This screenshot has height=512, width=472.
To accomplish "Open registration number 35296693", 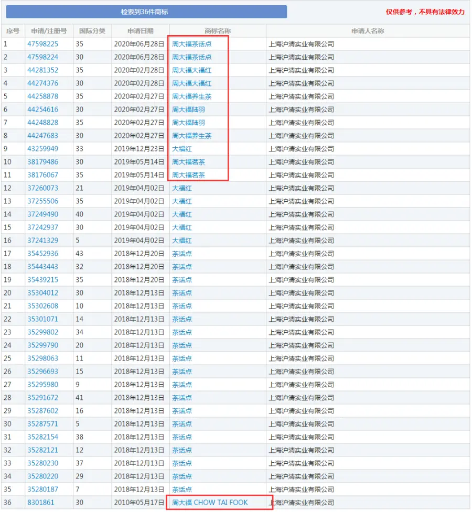I will click(43, 372).
